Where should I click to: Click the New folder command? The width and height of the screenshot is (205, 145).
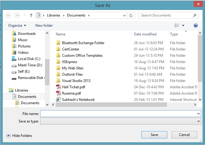pos(44,26)
